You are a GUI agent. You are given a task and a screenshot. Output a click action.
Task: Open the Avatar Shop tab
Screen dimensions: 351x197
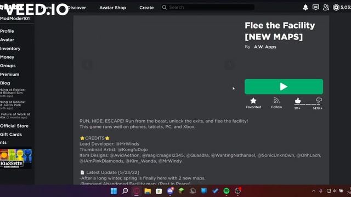112,8
